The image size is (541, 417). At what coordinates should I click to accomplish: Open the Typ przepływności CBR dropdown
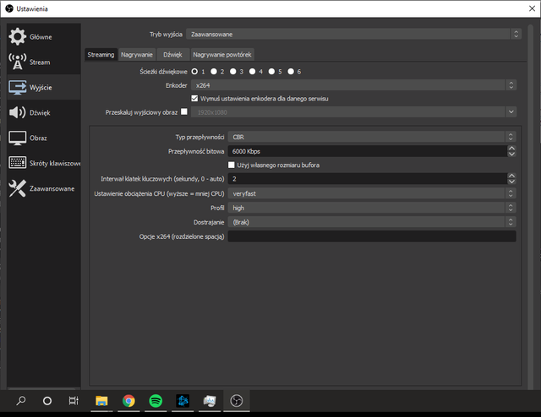pyautogui.click(x=372, y=137)
